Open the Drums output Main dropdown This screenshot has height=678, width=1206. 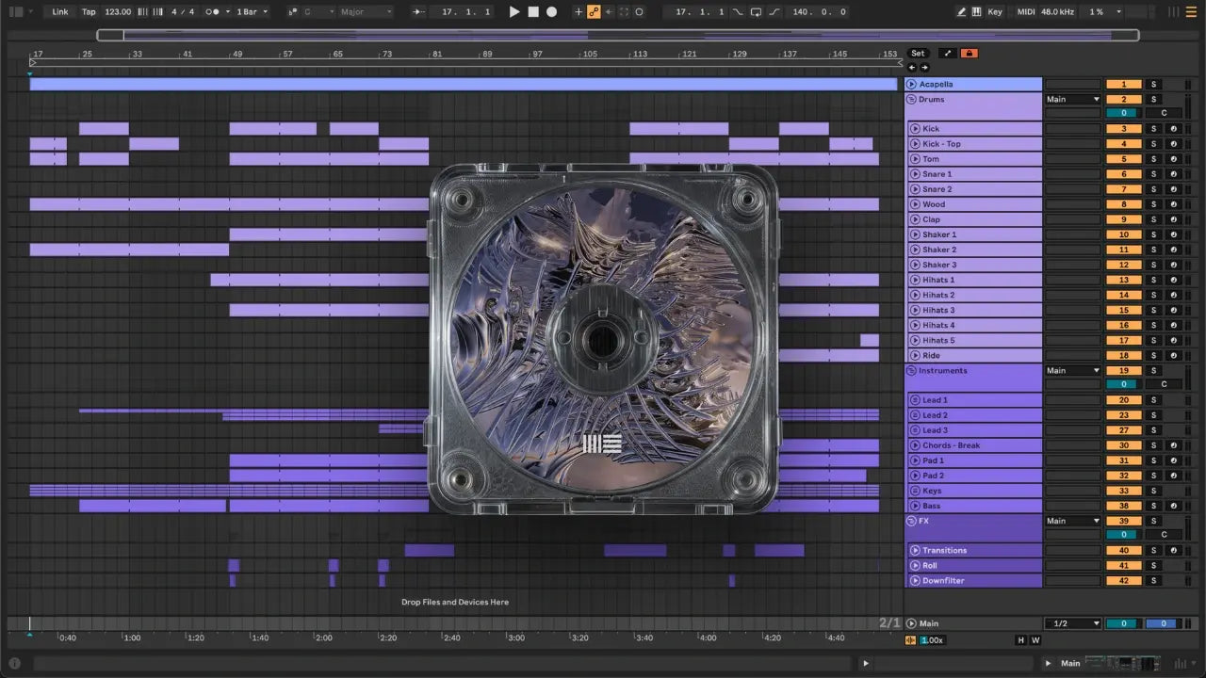click(x=1072, y=99)
